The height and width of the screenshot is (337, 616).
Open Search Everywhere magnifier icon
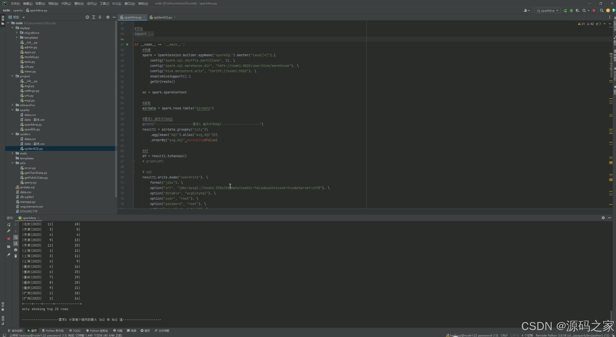point(602,11)
